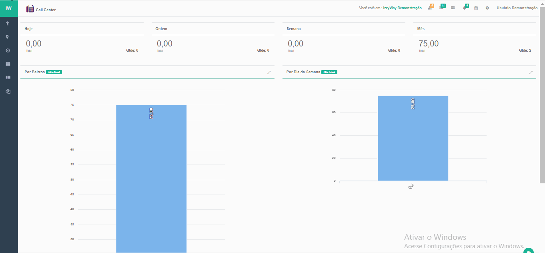Click the four-tile grid sidebar icon
This screenshot has width=545, height=253.
tap(8, 64)
